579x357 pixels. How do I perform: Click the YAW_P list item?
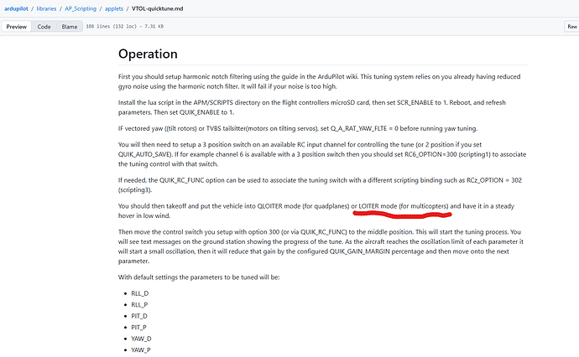[138, 352]
